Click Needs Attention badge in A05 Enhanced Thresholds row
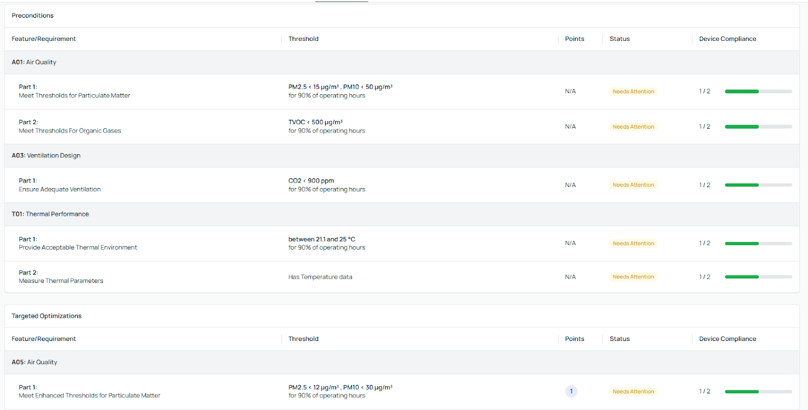The width and height of the screenshot is (808, 410). point(633,392)
